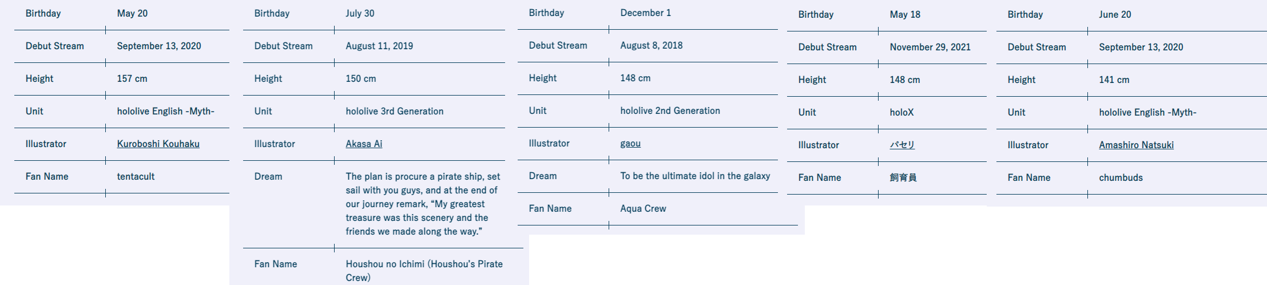Click the tentacult fan name text
This screenshot has width=1267, height=285.
pos(136,176)
